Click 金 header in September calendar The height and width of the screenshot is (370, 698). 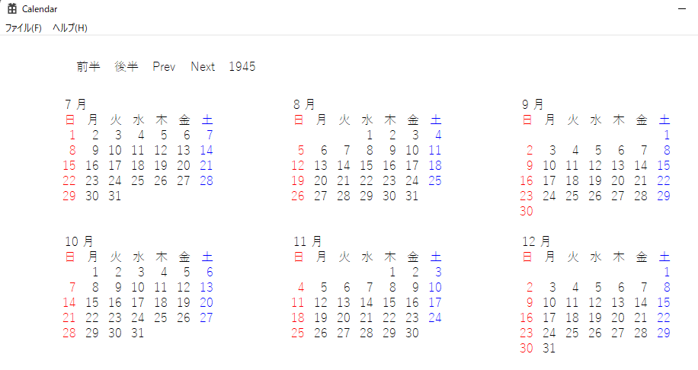tap(642, 120)
